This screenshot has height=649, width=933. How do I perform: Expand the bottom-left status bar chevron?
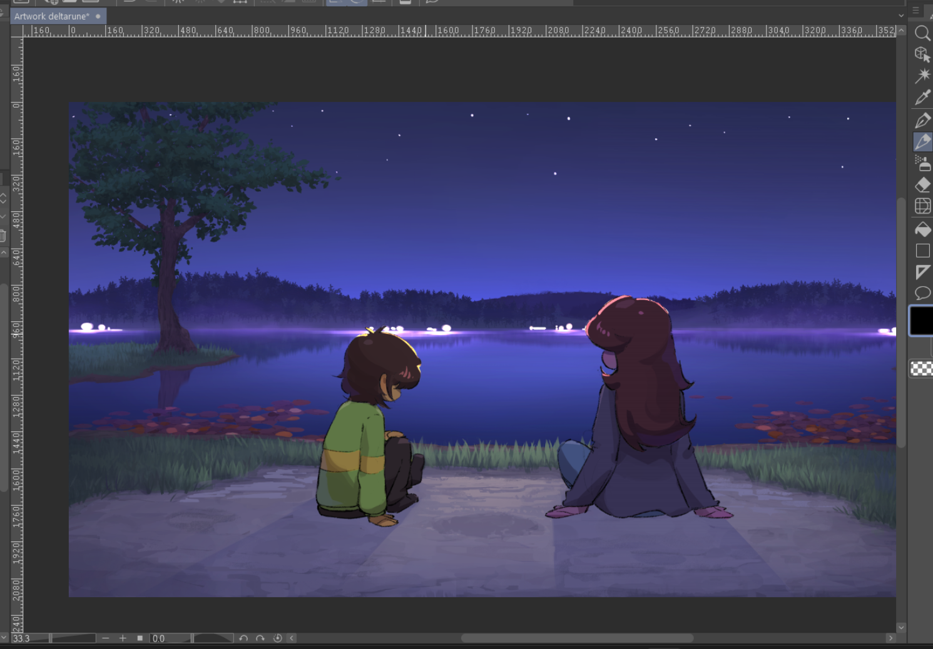4,638
